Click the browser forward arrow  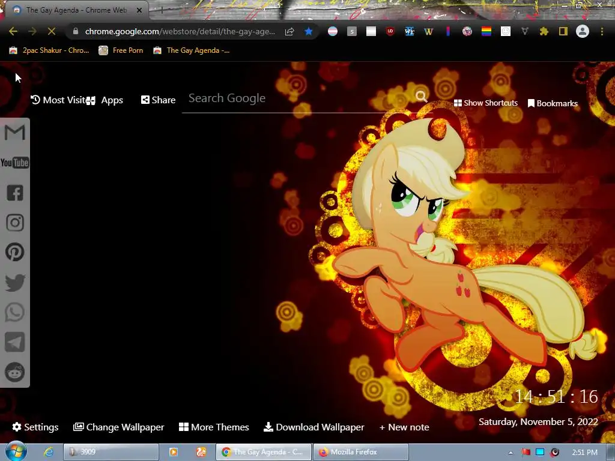click(32, 31)
